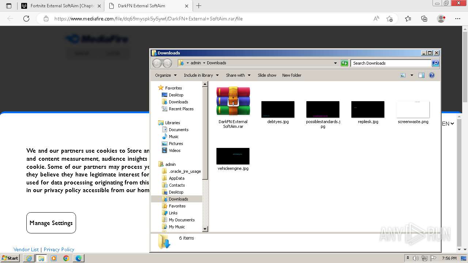Viewport: 468px width, 263px height.
Task: Open the .oracle_jre_usage folder
Action: point(185,171)
